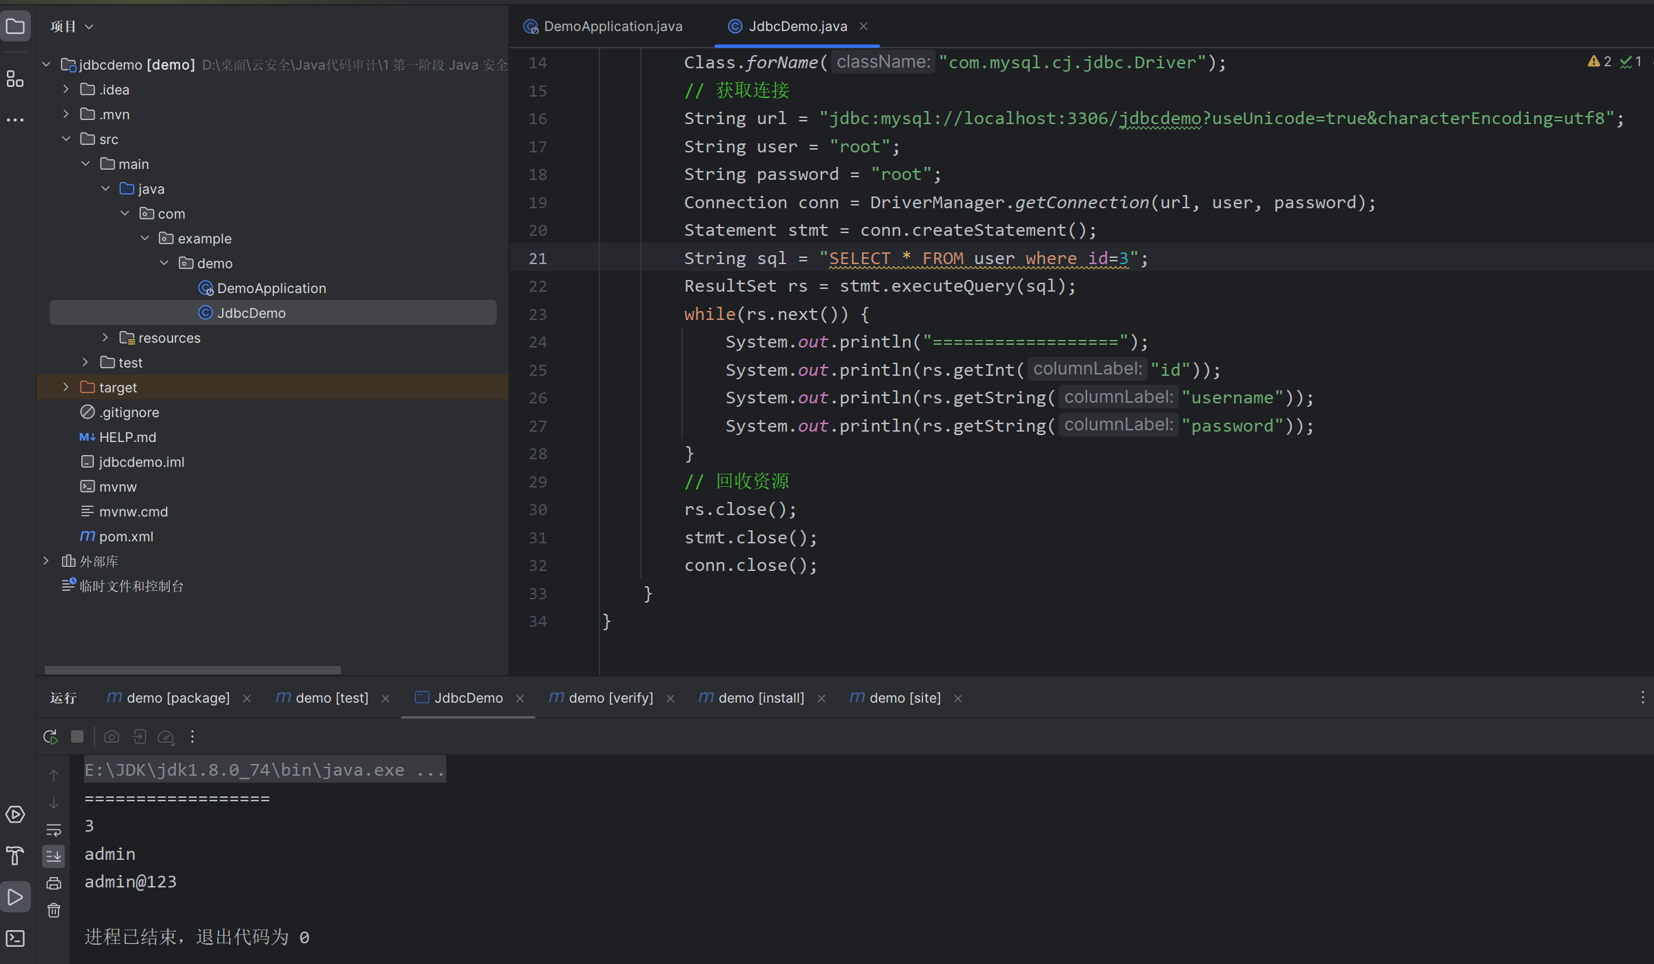Click the print console output icon
1654x964 pixels.
pyautogui.click(x=54, y=883)
